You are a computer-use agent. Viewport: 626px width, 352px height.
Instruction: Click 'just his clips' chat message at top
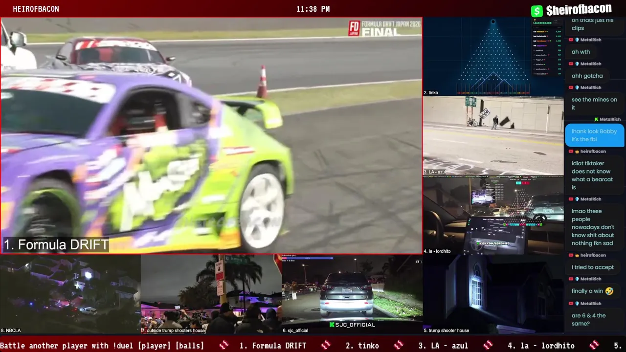point(592,23)
